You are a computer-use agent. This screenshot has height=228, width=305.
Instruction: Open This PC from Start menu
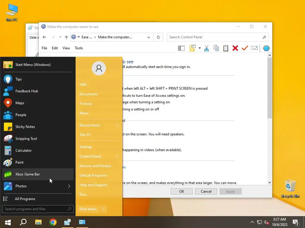(85, 135)
